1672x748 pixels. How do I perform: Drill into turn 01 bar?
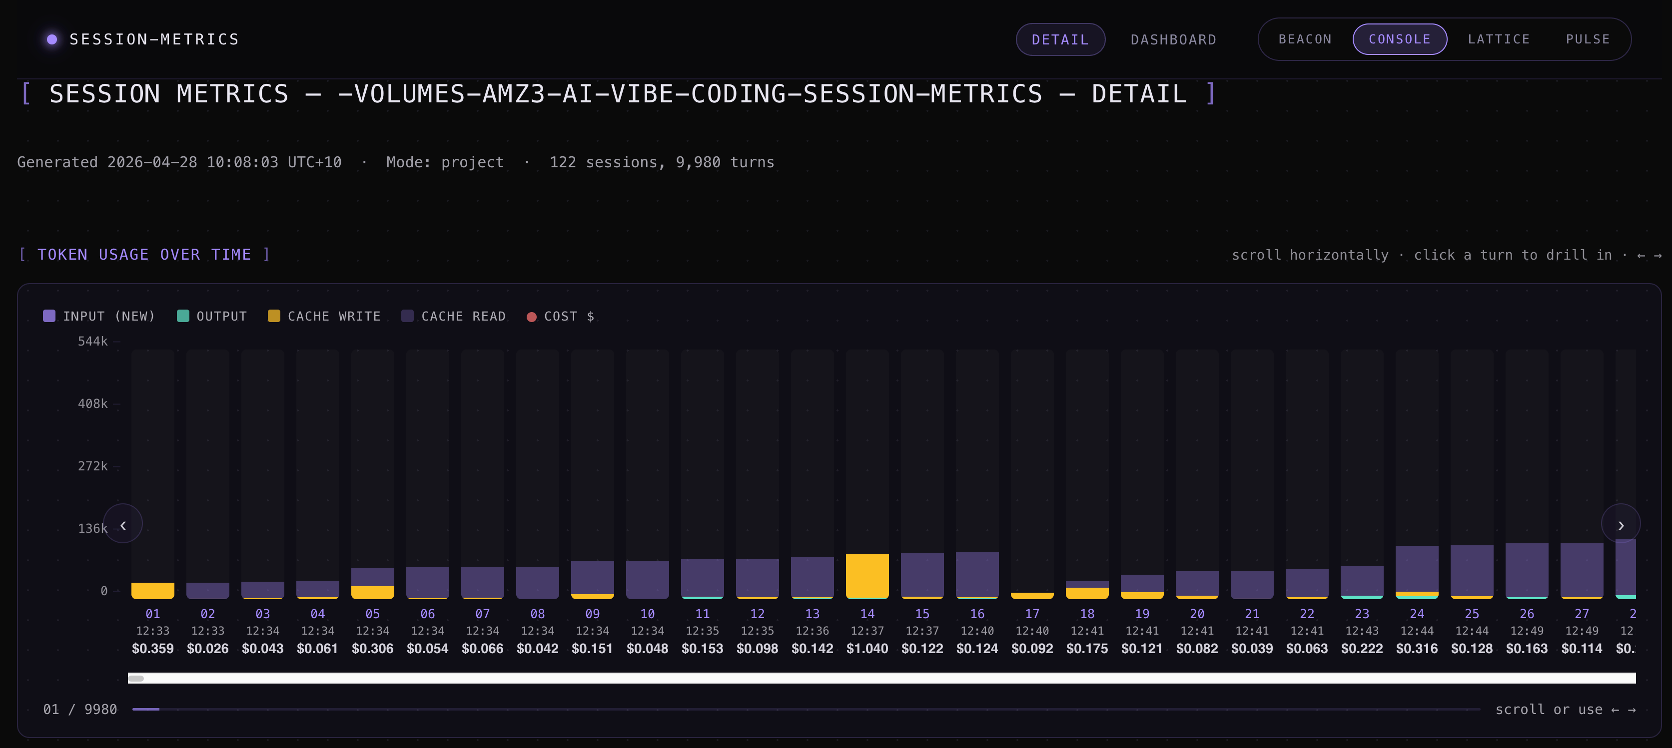coord(152,590)
